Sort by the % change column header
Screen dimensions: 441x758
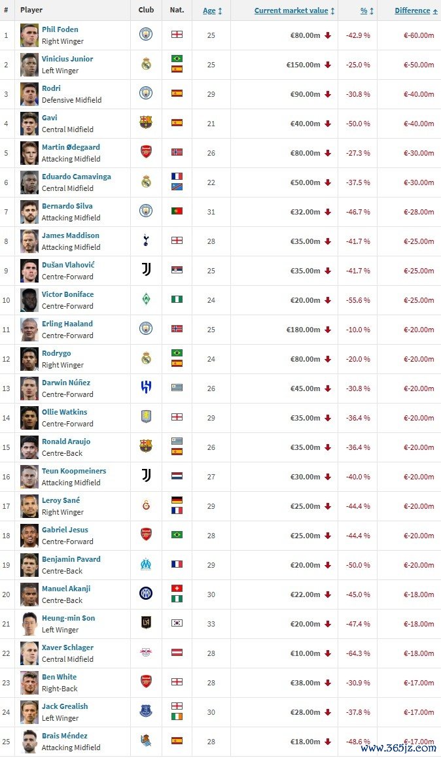[364, 10]
